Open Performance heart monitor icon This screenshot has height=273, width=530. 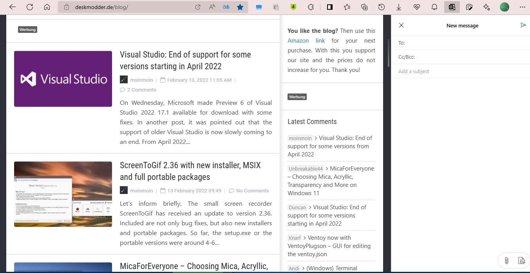pyautogui.click(x=417, y=7)
